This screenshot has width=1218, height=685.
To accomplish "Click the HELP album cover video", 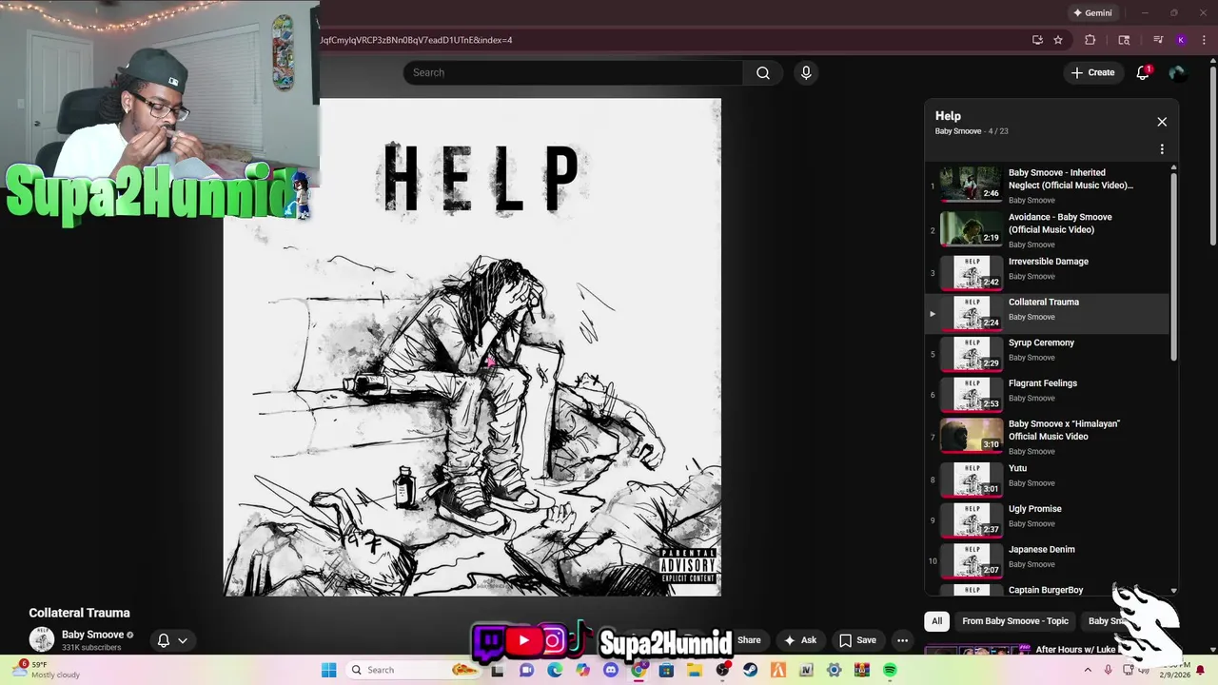I will click(x=472, y=347).
